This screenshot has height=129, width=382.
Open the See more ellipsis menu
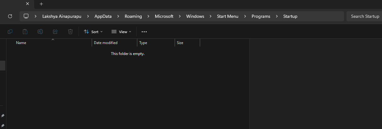pos(144,32)
